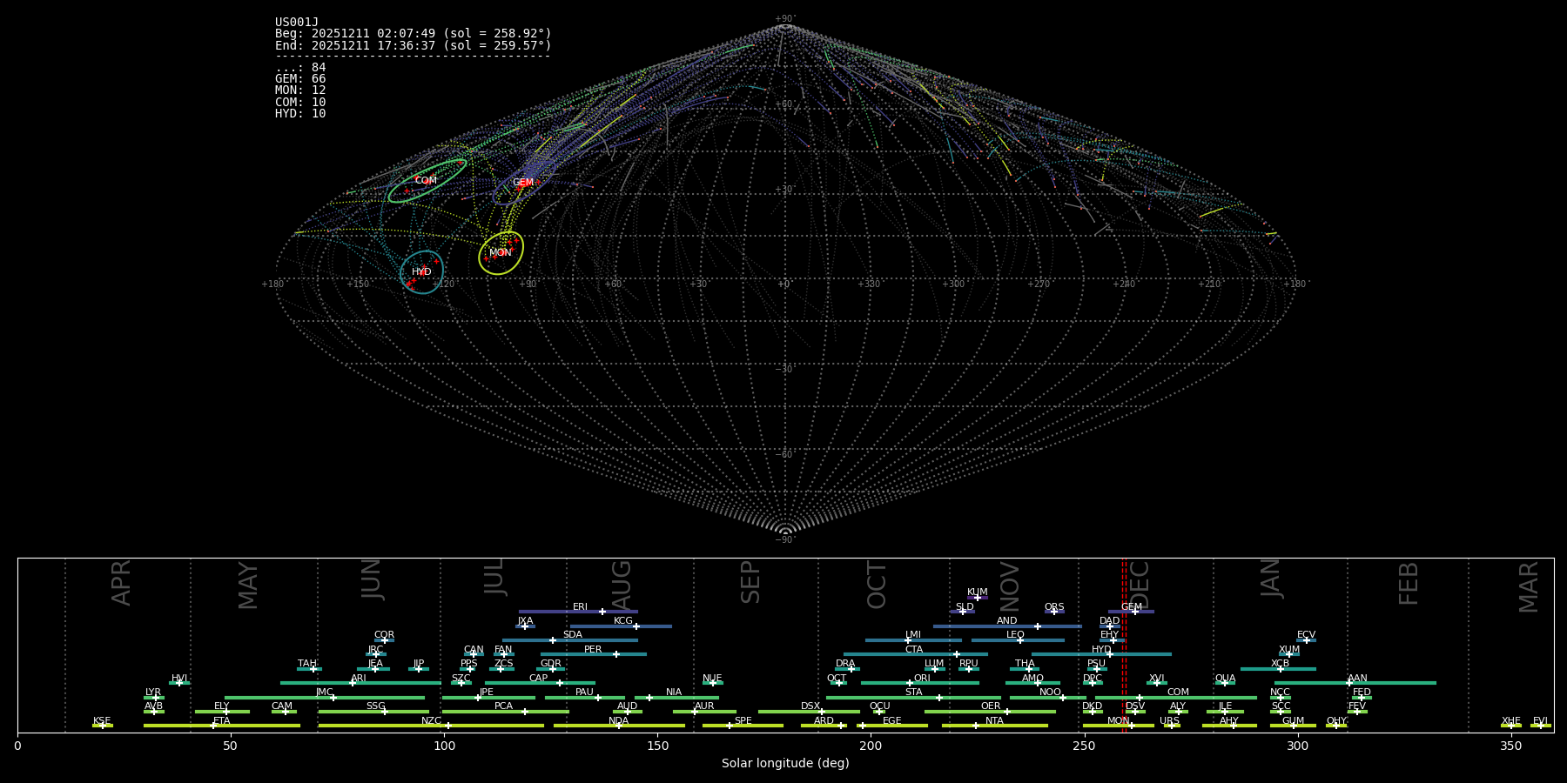Screen dimensions: 1567x783
Task: Click the Solar longitude axis label
Action: [785, 764]
